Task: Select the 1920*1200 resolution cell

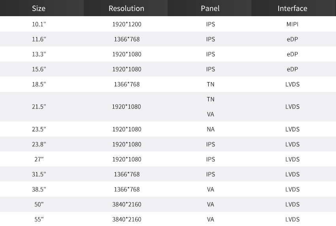Action: click(126, 24)
